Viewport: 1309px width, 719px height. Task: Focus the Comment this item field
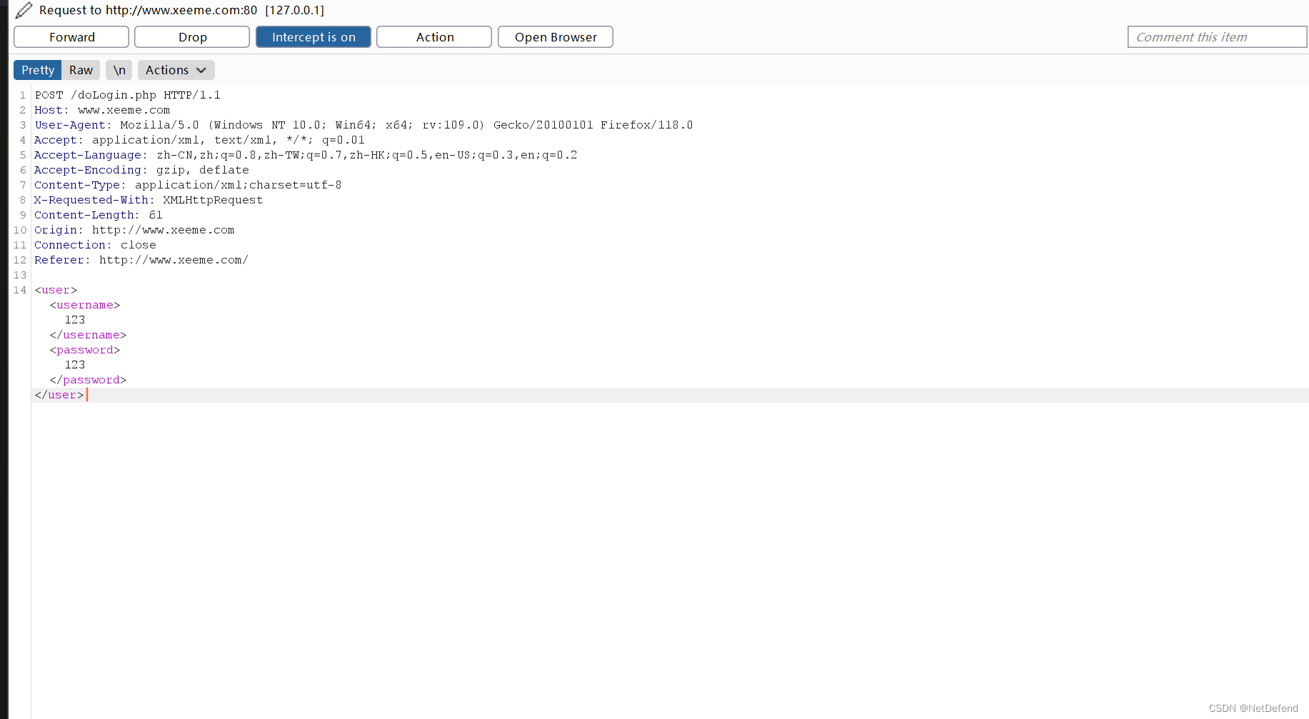pyautogui.click(x=1217, y=37)
